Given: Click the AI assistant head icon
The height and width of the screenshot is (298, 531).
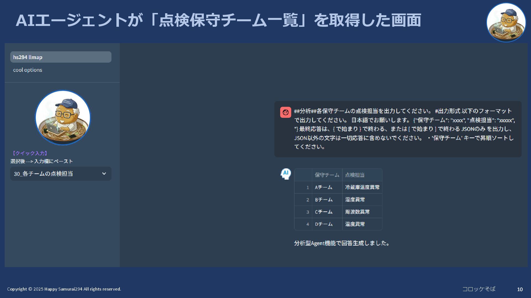Looking at the screenshot, I should (286, 174).
